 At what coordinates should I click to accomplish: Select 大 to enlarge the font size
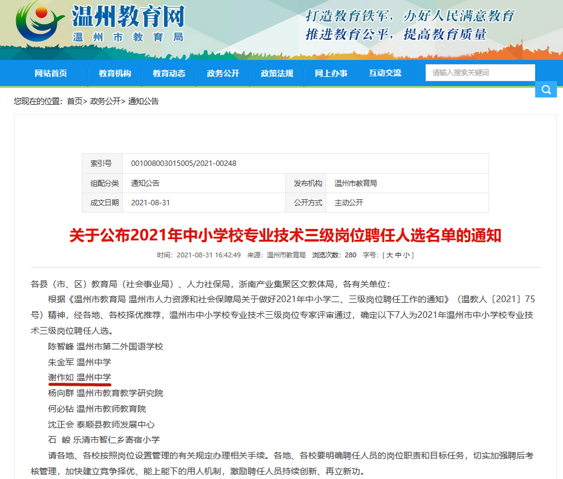390,255
